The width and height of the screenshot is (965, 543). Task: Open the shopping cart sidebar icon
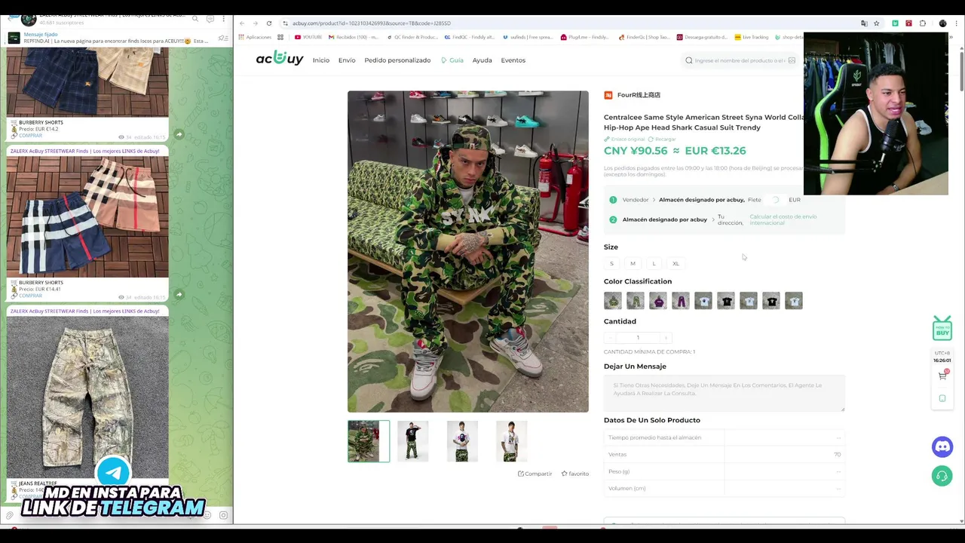click(x=942, y=376)
